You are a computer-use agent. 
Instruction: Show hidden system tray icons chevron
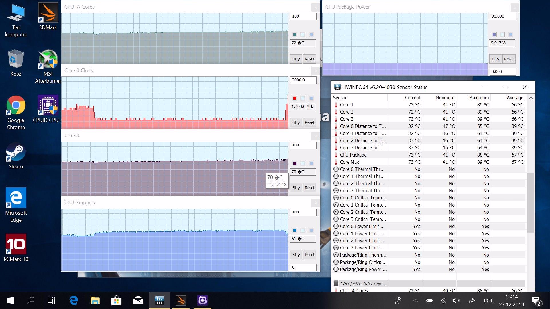pos(415,300)
